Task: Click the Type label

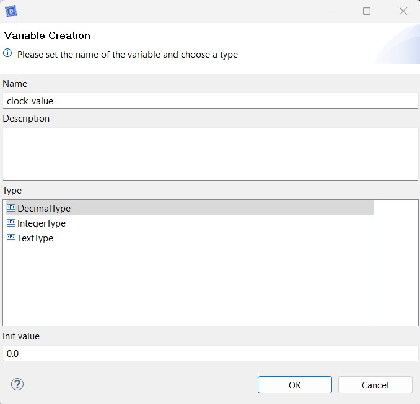Action: click(x=12, y=191)
